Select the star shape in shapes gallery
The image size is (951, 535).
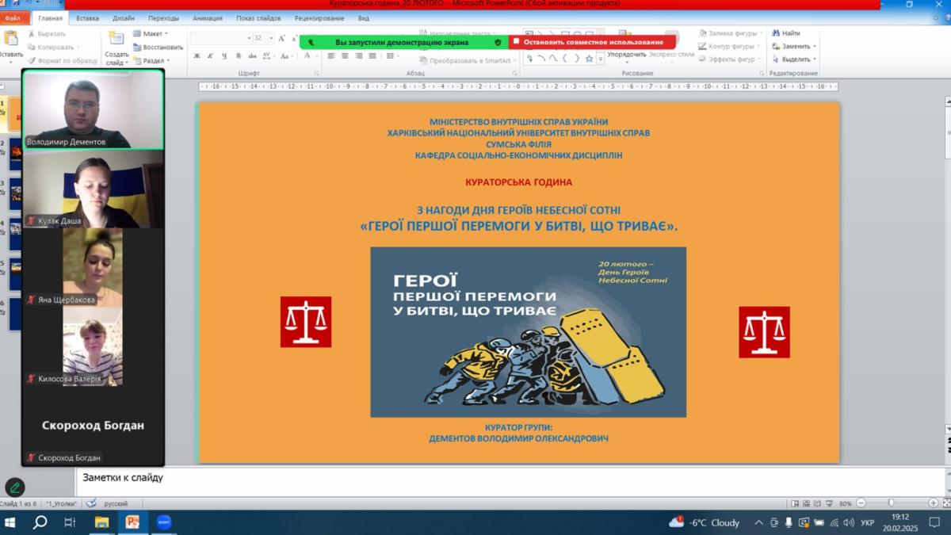point(589,58)
